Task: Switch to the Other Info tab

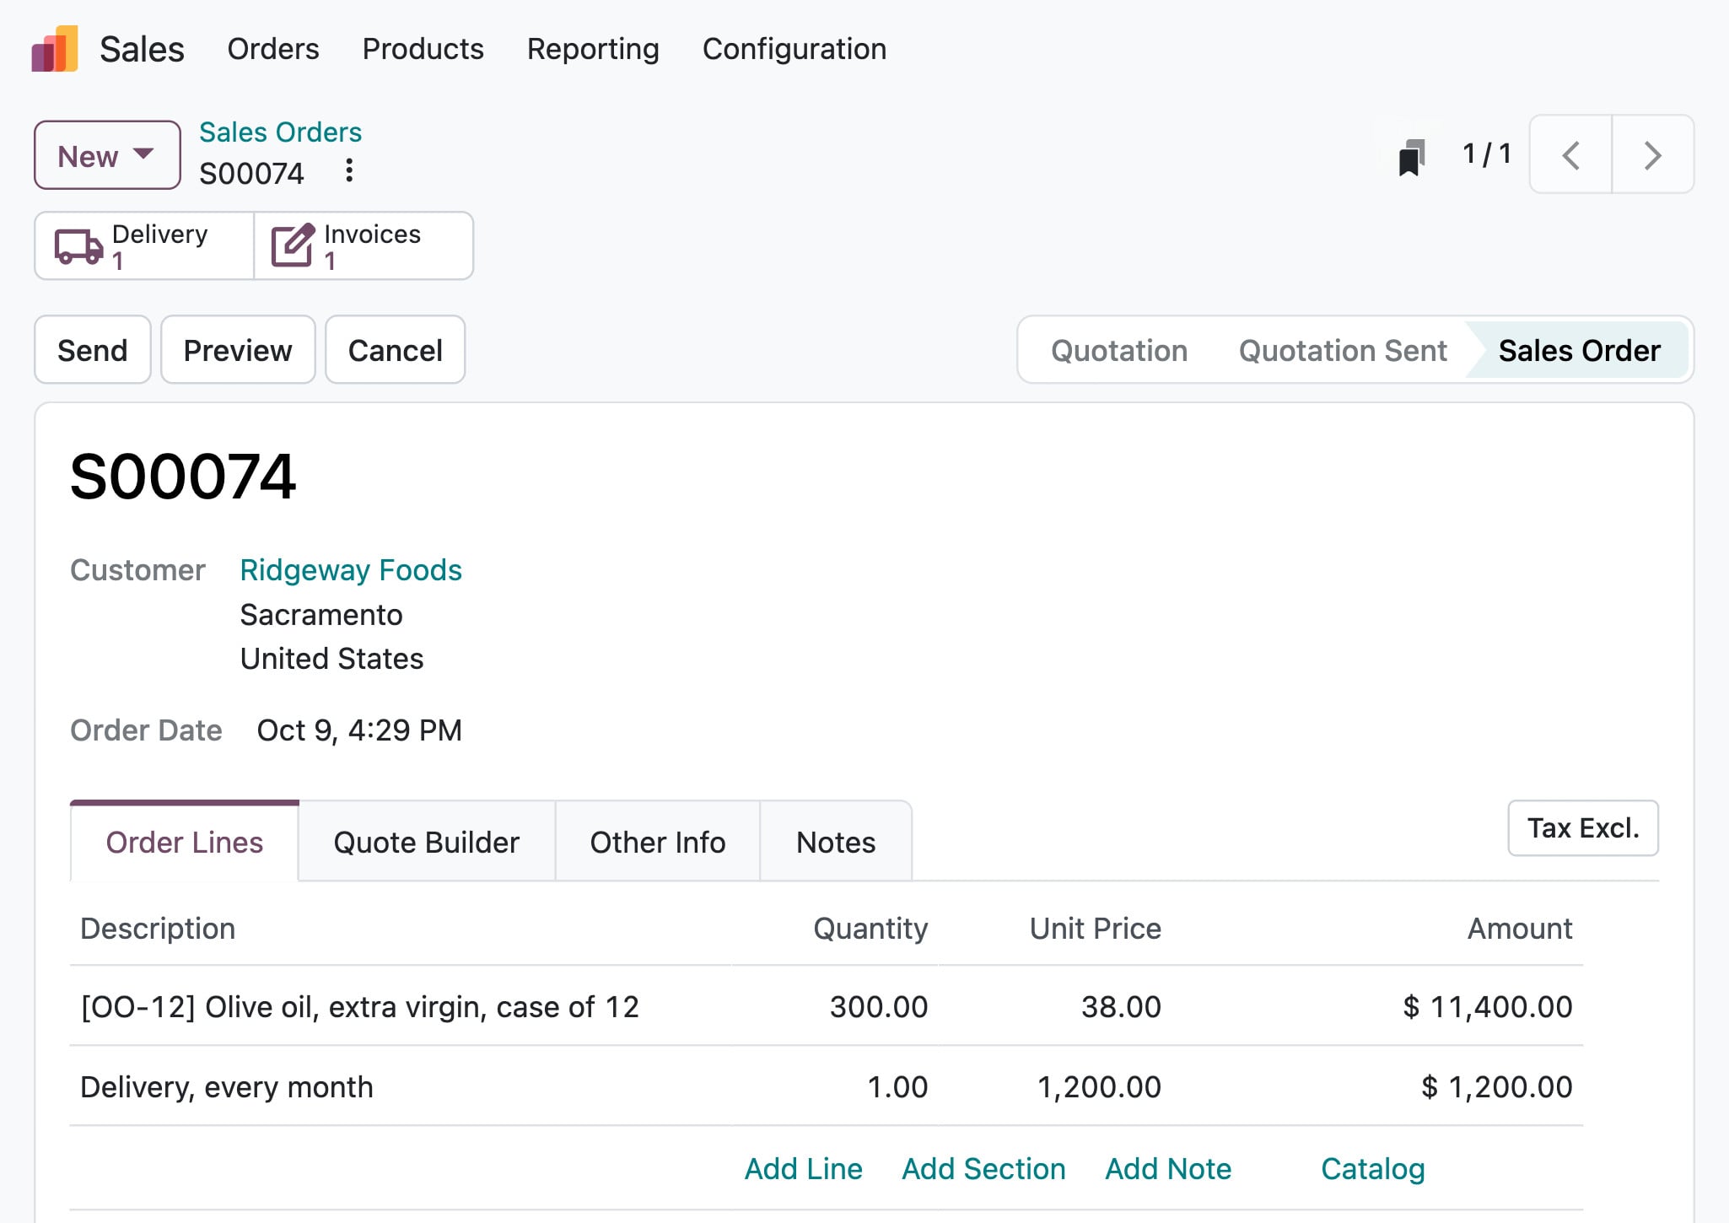Action: pyautogui.click(x=658, y=842)
